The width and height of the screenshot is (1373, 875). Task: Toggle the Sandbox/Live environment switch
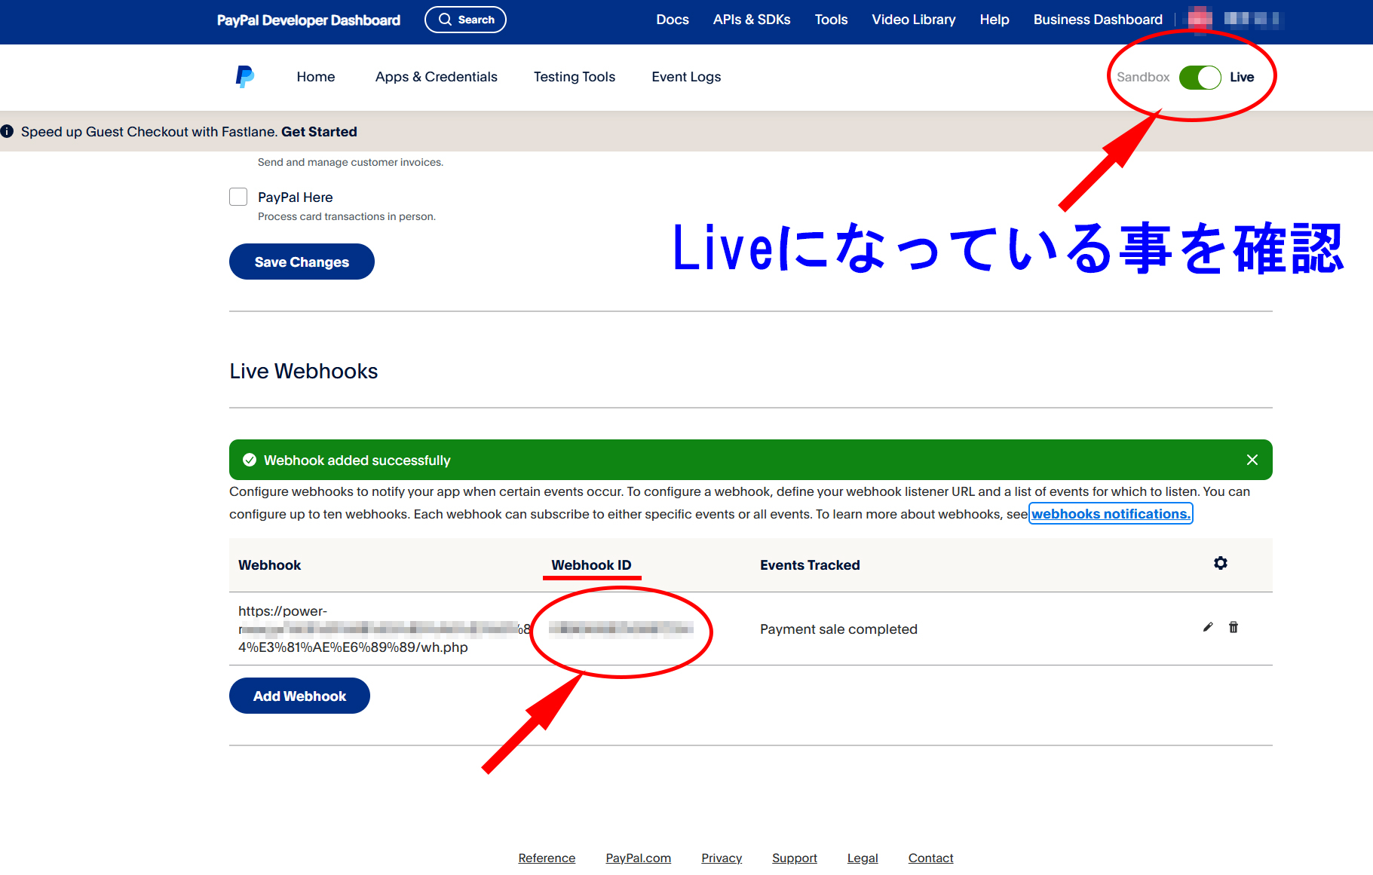[x=1200, y=77]
